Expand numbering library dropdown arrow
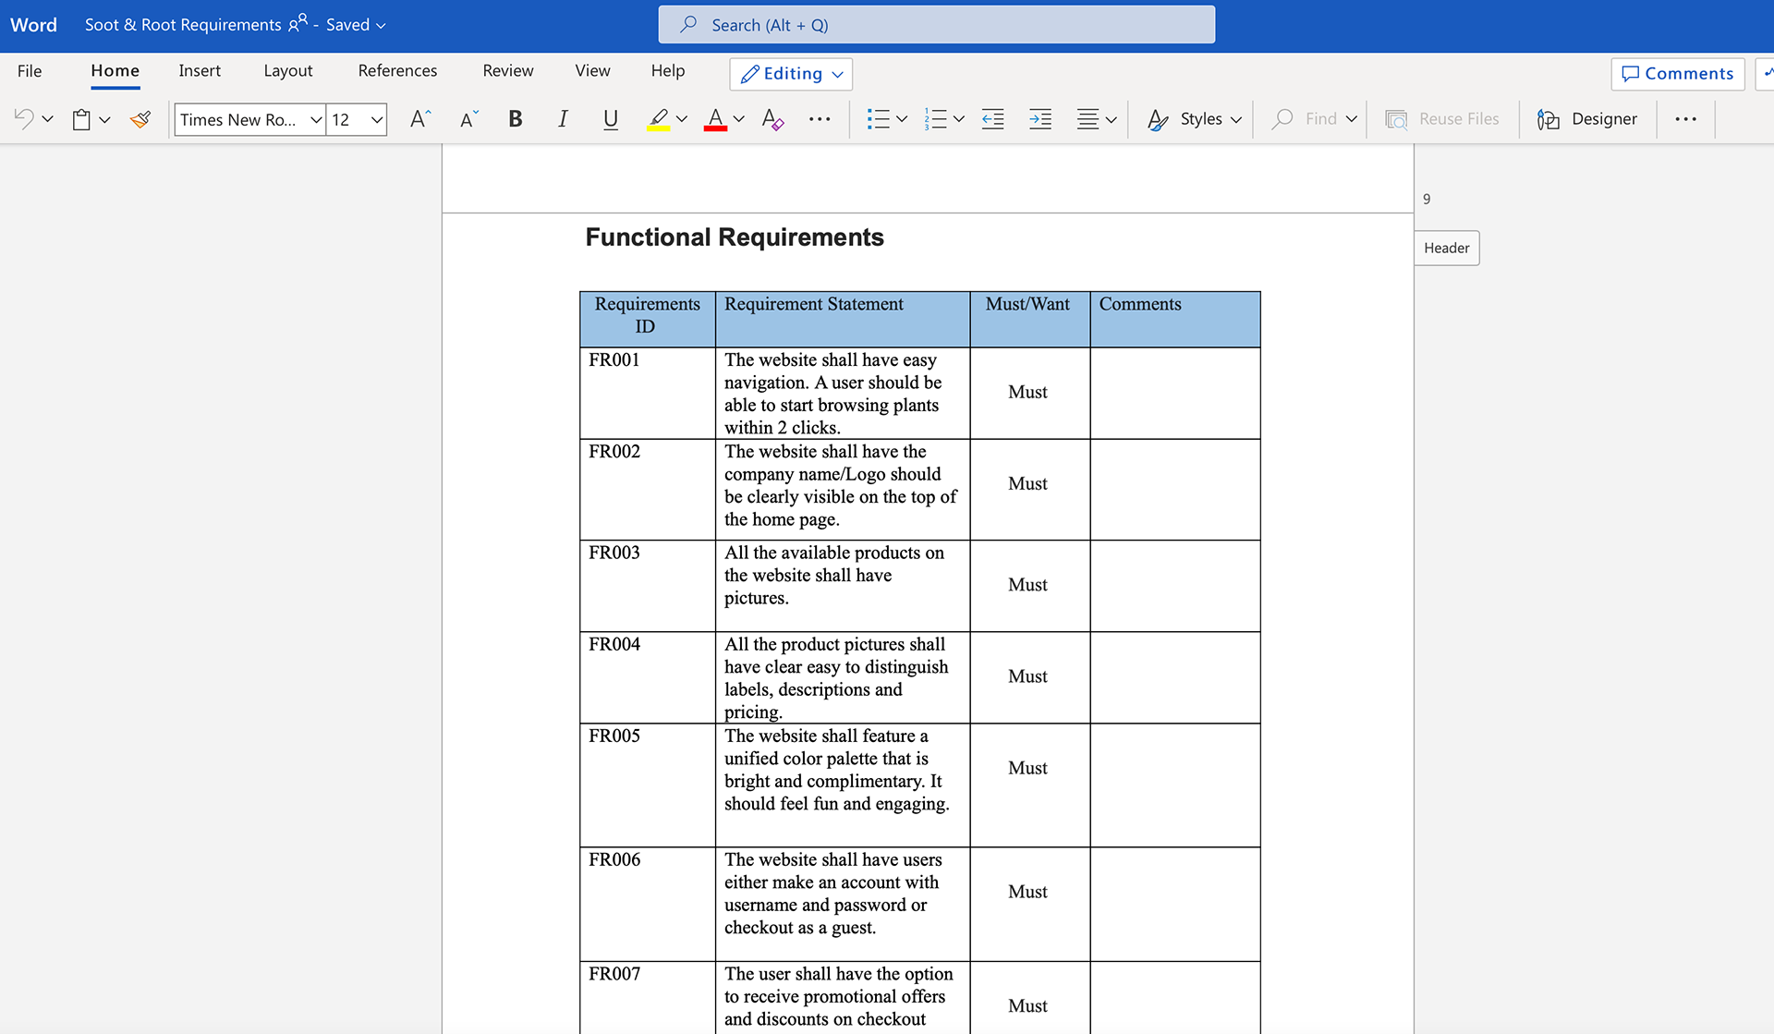 959,119
